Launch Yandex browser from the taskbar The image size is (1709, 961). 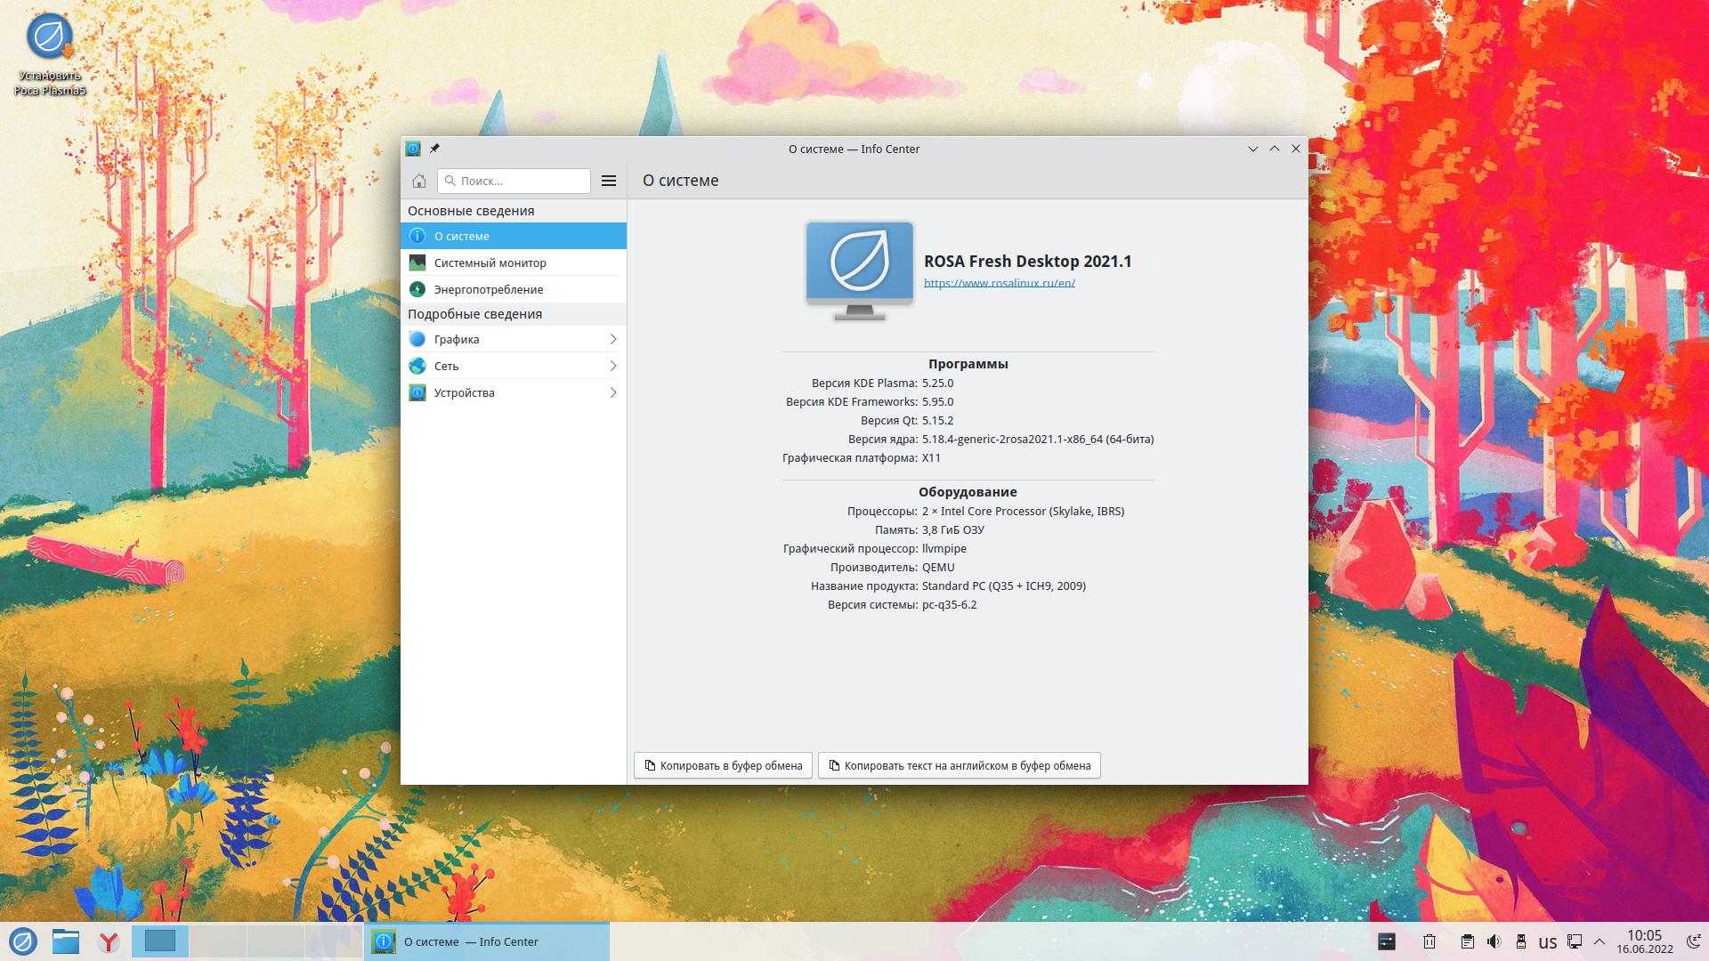coord(109,941)
